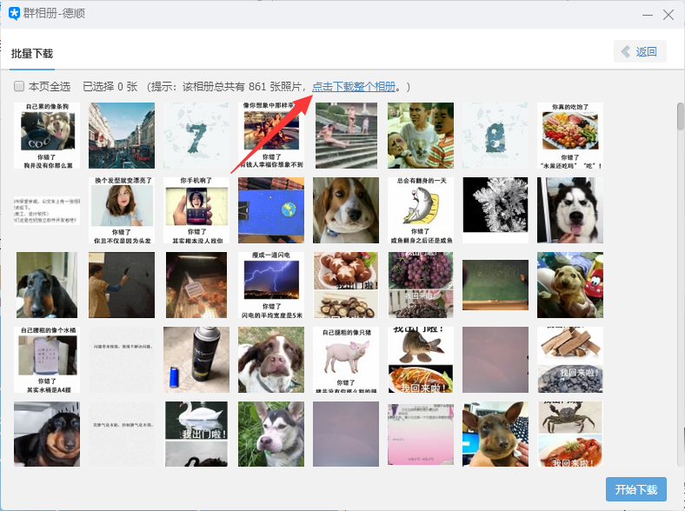Select the London street photo thumbnail
The height and width of the screenshot is (511, 685).
point(122,136)
